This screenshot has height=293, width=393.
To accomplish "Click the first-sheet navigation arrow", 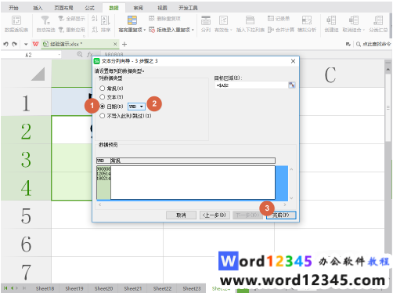I will 5,288.
